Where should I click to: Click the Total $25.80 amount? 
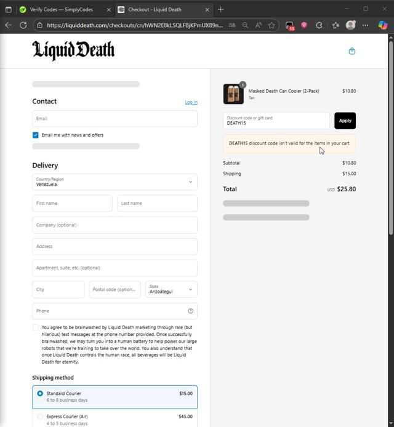(x=347, y=190)
